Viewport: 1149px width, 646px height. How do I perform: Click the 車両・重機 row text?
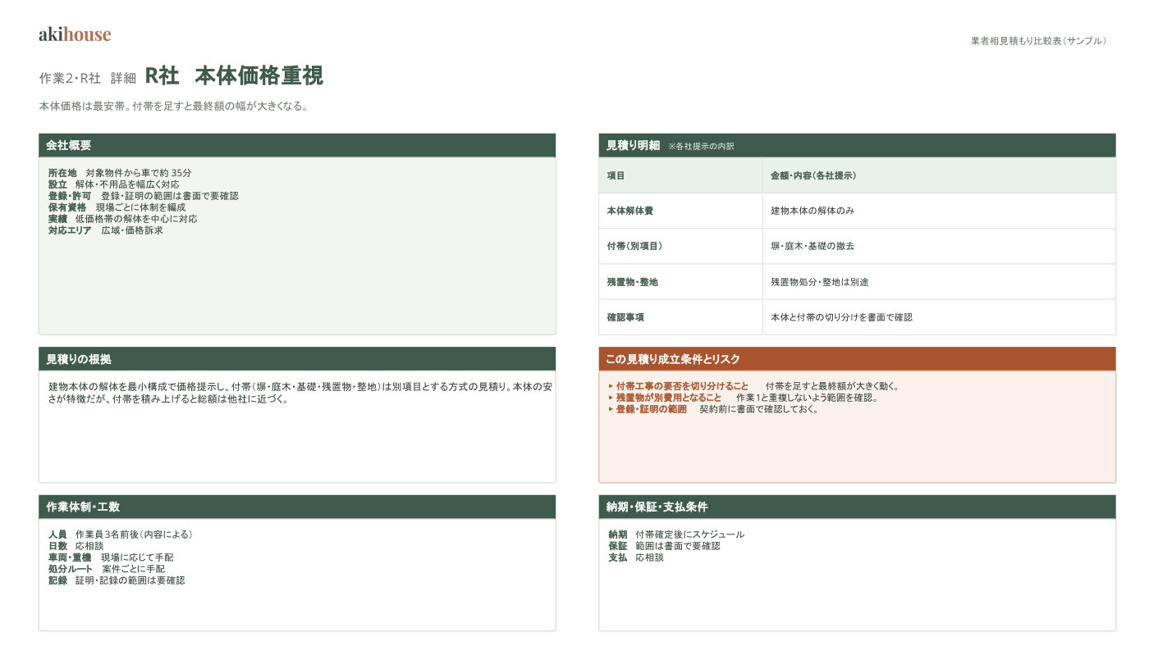point(111,557)
